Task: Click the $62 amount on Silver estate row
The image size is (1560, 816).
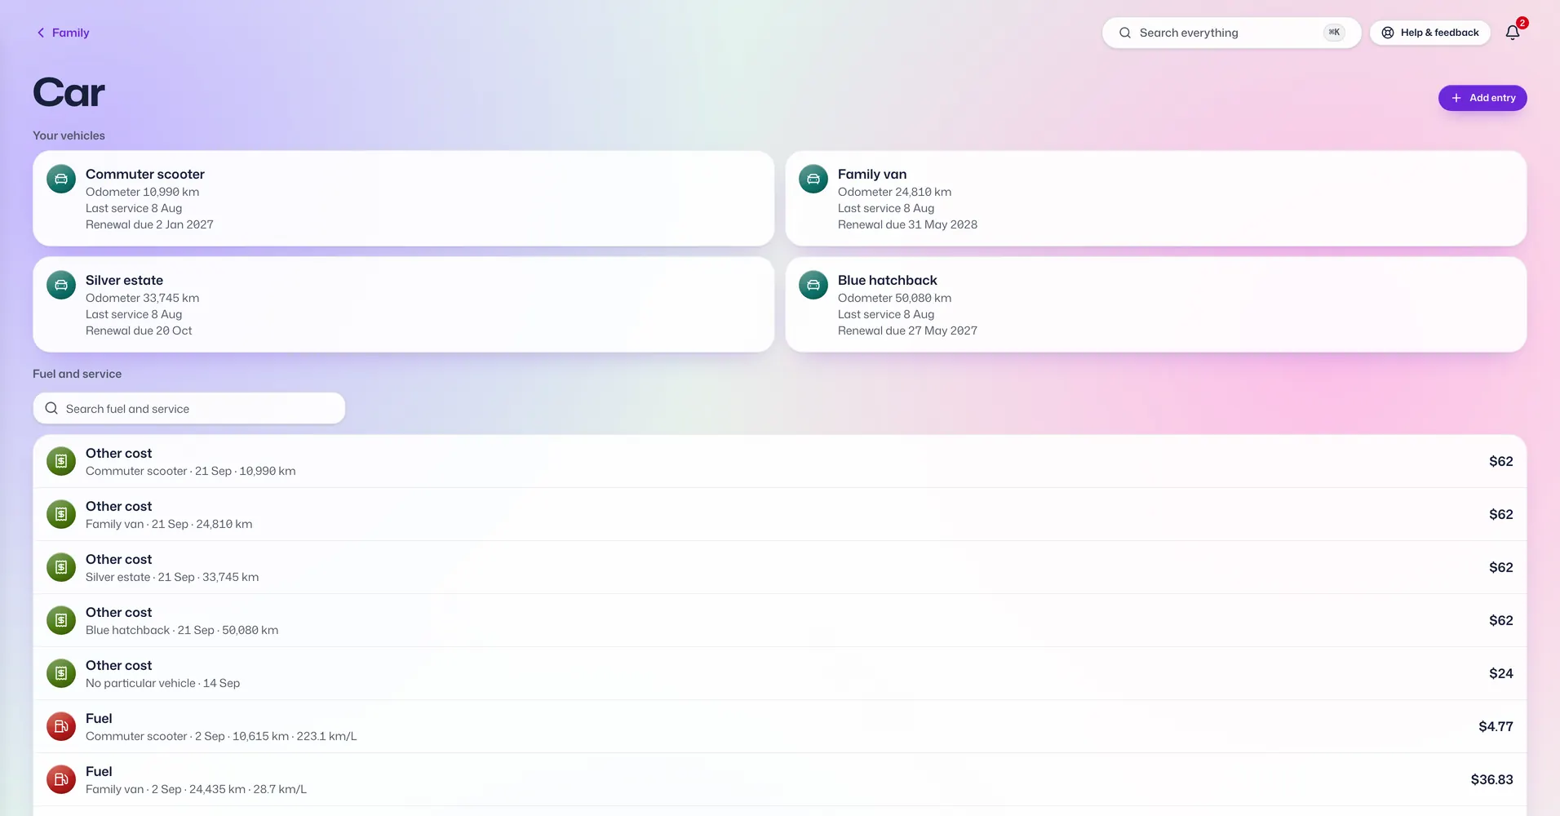Action: tap(1501, 567)
